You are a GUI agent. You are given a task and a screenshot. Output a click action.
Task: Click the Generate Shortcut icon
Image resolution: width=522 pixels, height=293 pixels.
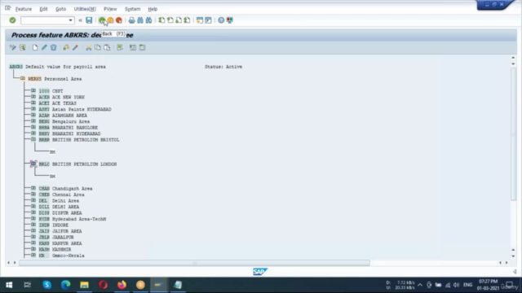(x=208, y=20)
